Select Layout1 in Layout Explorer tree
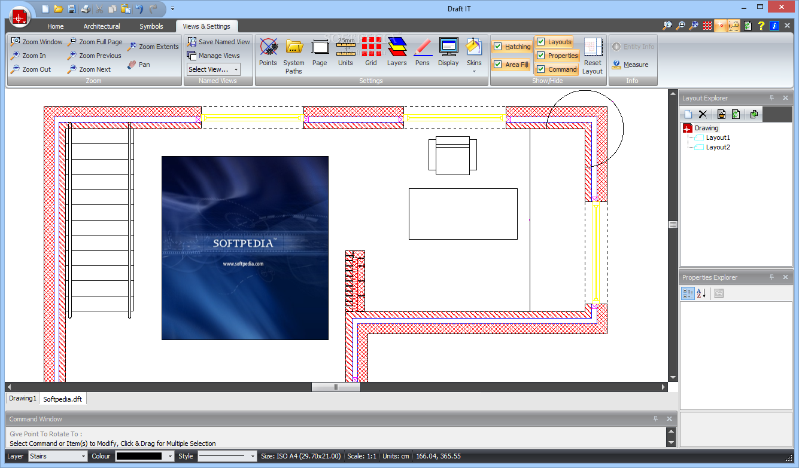 tap(718, 137)
